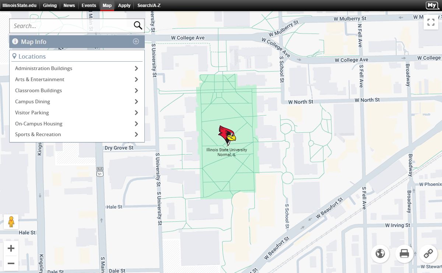The width and height of the screenshot is (442, 273).
Task: Click On-Campus Housing category label
Action: click(x=39, y=124)
